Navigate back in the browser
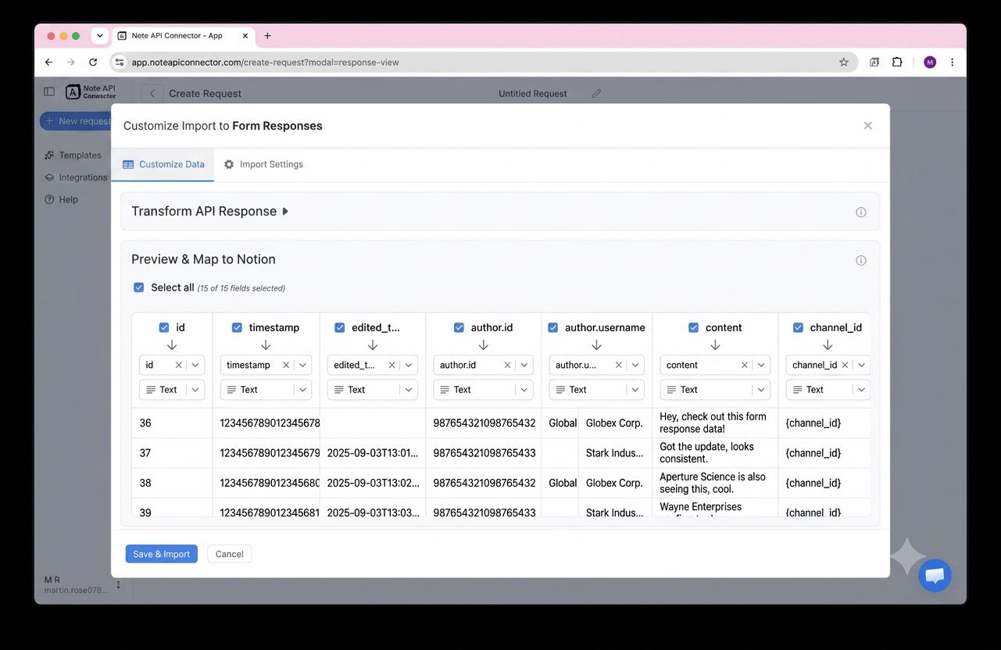The width and height of the screenshot is (1001, 650). (x=49, y=62)
